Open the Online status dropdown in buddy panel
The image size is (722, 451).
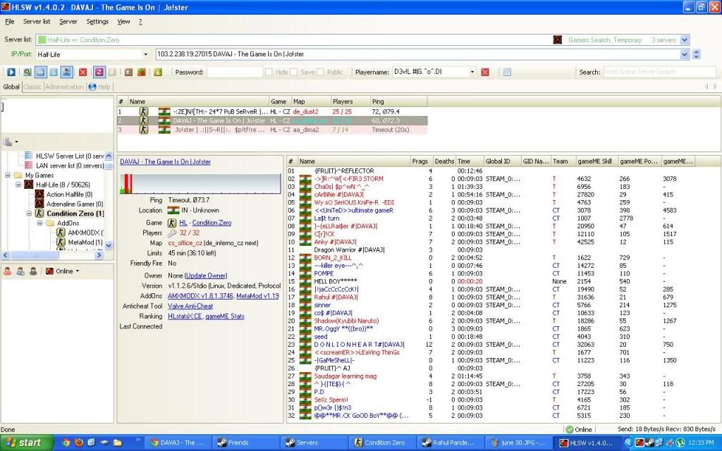78,271
